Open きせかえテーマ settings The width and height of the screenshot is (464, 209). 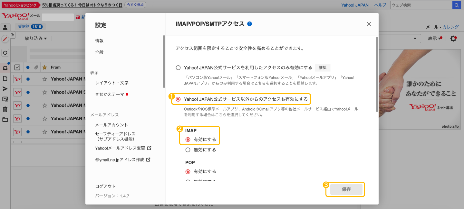pyautogui.click(x=110, y=95)
